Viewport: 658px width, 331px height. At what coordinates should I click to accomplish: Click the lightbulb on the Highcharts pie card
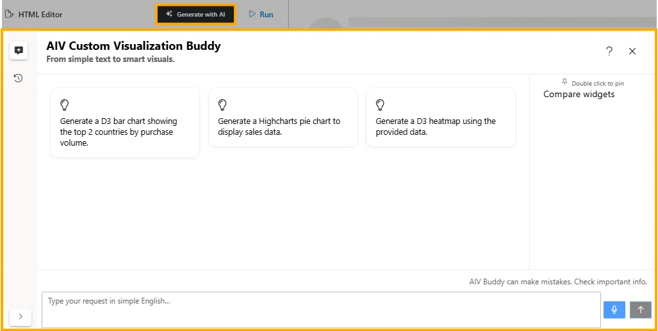point(222,104)
